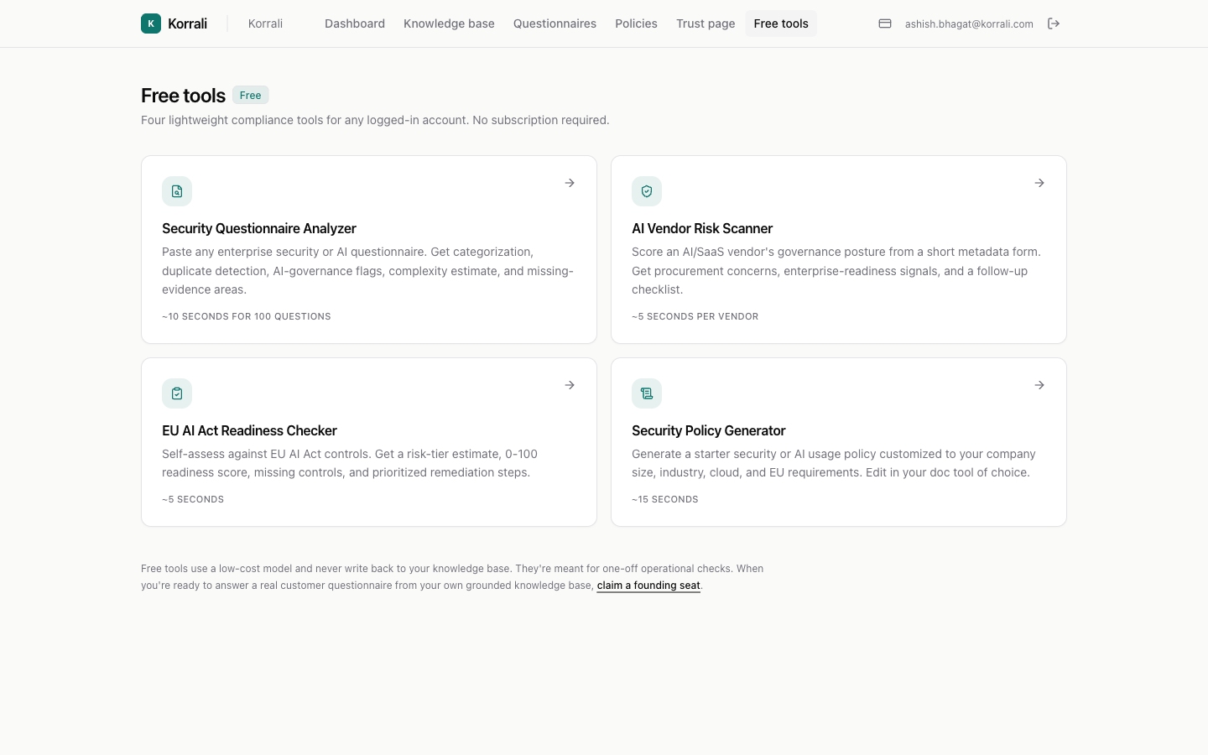Click '~15 SECONDS' label
The width and height of the screenshot is (1208, 755).
pyautogui.click(x=665, y=499)
